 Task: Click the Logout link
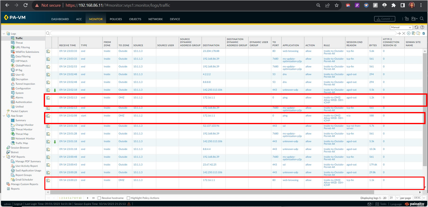coord(18,204)
